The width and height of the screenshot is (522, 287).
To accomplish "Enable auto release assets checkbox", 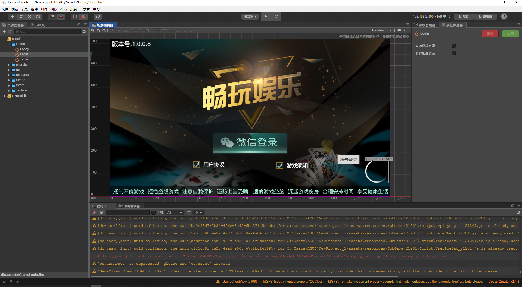I will click(x=453, y=46).
